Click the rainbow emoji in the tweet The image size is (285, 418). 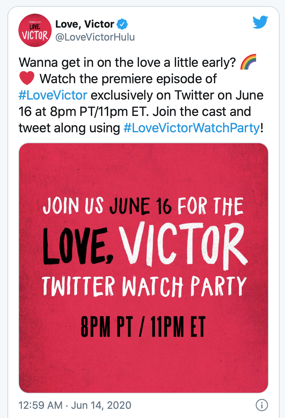click(x=248, y=63)
